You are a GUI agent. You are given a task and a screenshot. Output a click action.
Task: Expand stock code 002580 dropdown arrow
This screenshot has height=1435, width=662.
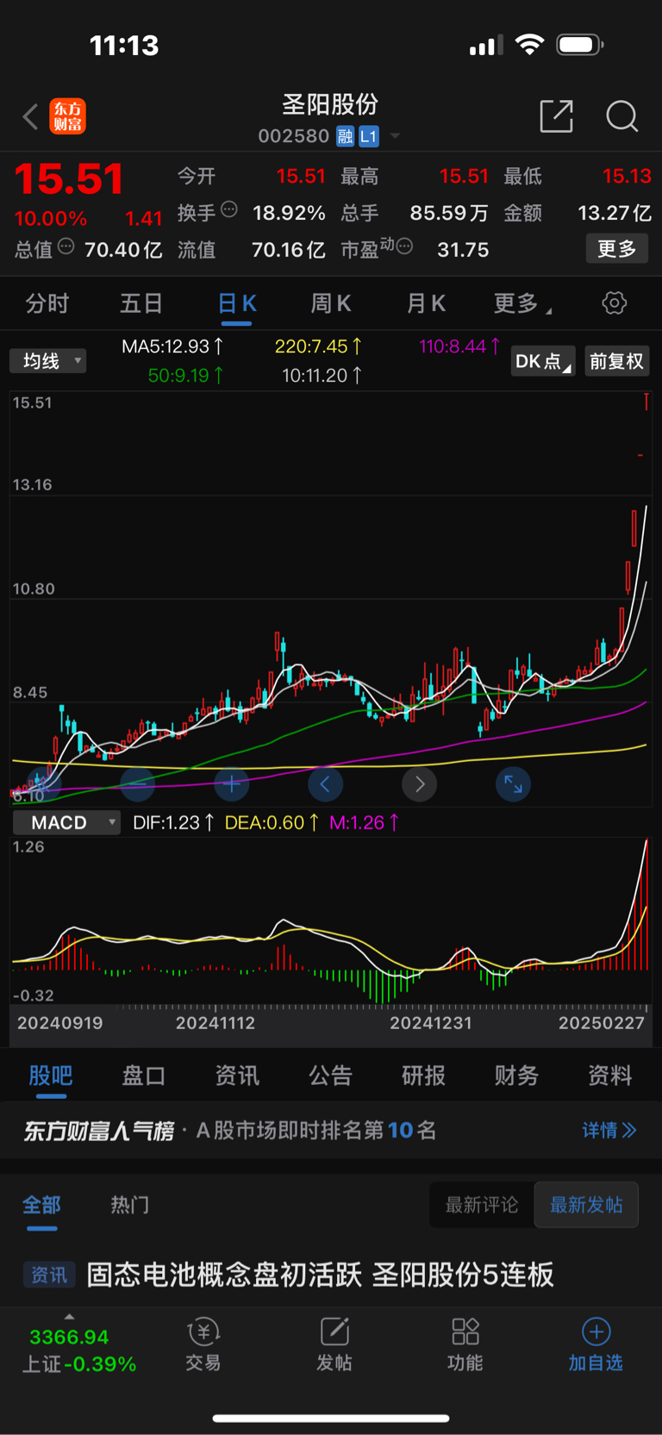395,136
